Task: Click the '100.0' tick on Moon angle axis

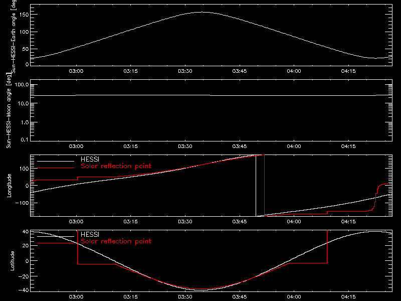Action: point(22,85)
